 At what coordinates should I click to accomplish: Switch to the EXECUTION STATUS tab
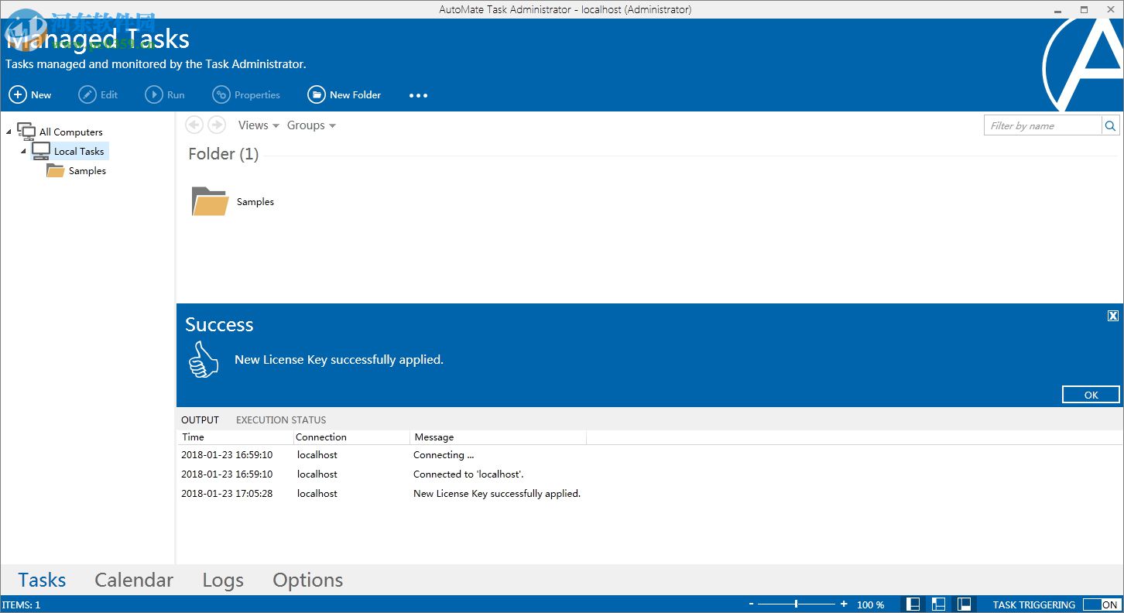(x=281, y=420)
